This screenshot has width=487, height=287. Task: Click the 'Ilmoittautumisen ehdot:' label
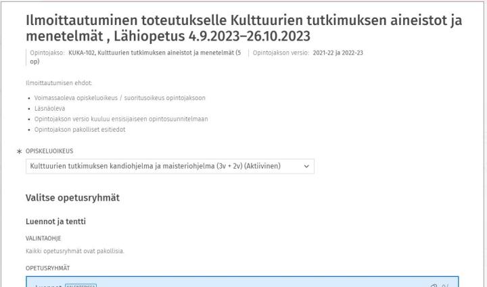coord(59,83)
